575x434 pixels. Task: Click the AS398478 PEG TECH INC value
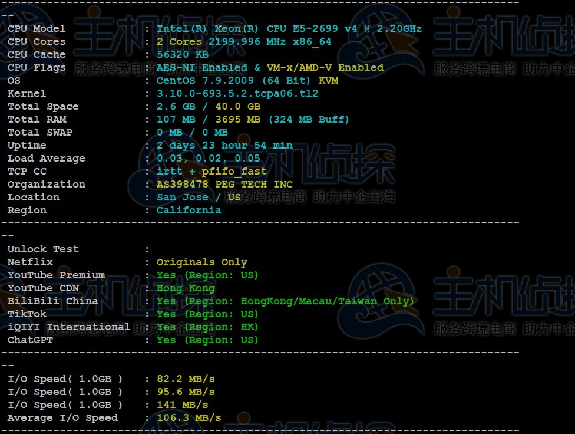point(224,185)
